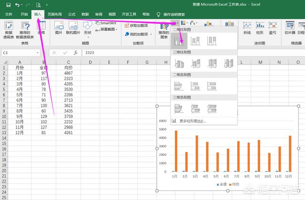Expand the undo history arrow
The image size is (305, 200).
(x=21, y=5)
